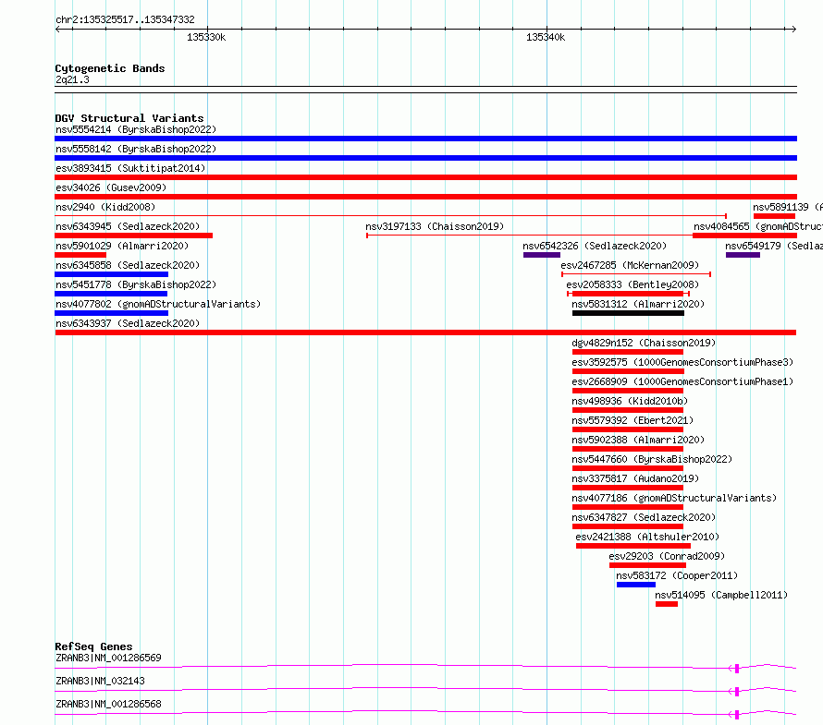This screenshot has width=823, height=725.
Task: Open nsv498936 (Kidd2010b) variant label
Action: click(630, 401)
